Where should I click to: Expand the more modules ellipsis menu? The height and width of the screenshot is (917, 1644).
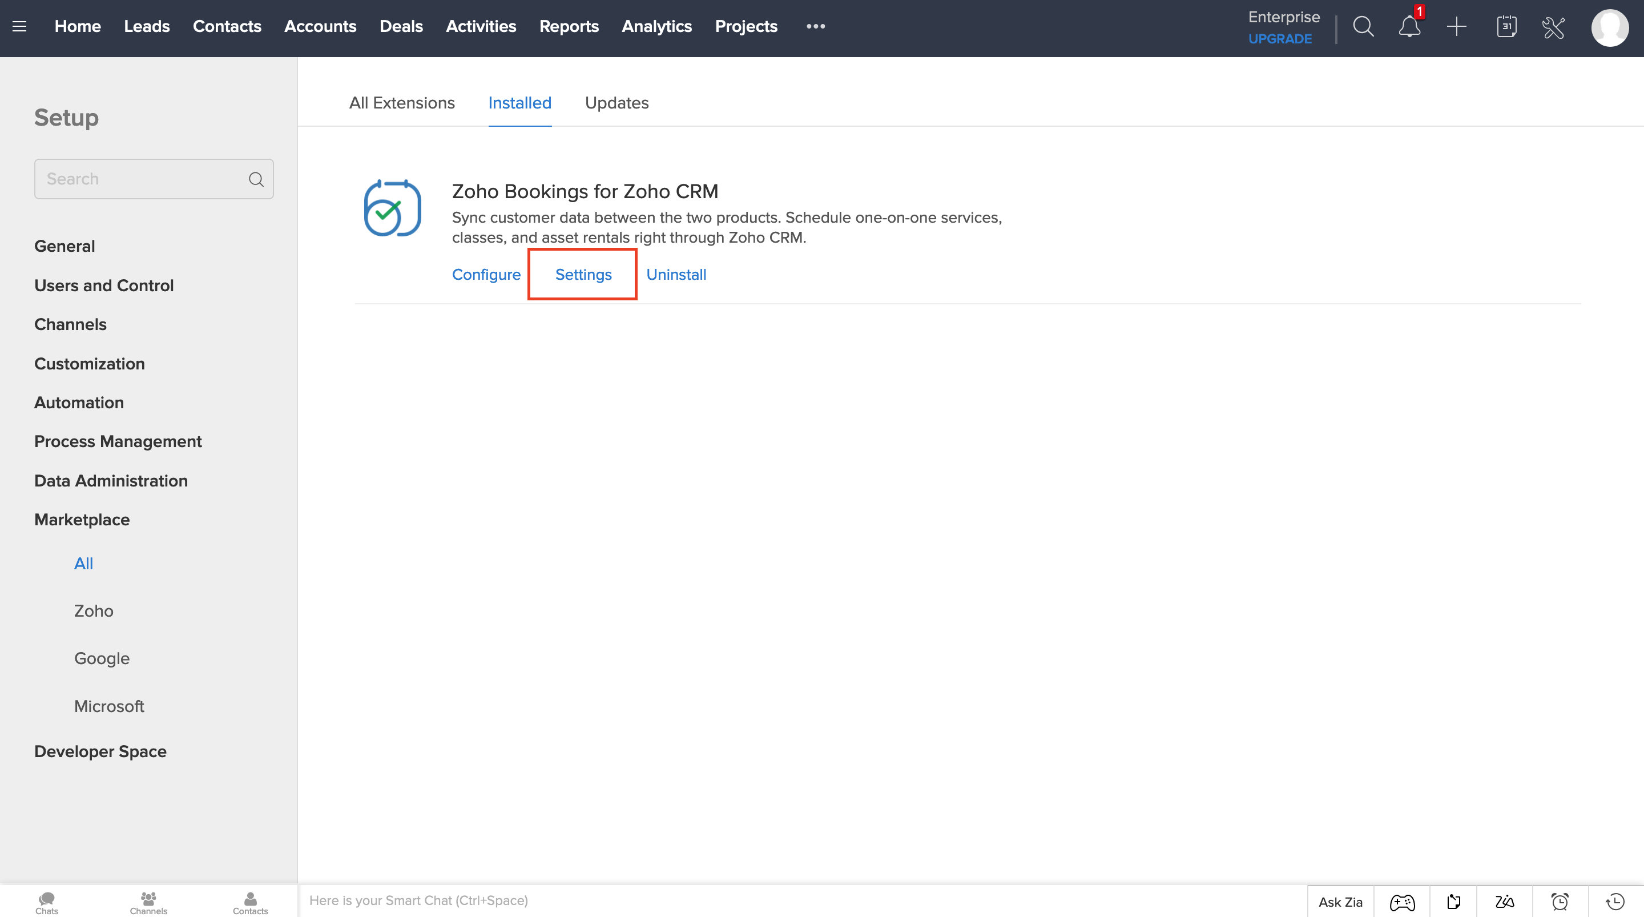tap(816, 26)
